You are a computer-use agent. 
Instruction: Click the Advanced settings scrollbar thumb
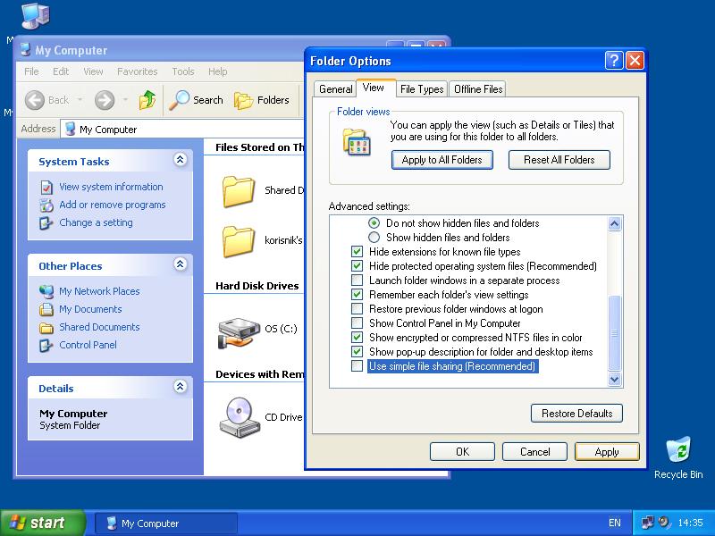(614, 332)
